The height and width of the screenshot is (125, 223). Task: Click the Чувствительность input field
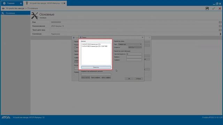pos(134,54)
